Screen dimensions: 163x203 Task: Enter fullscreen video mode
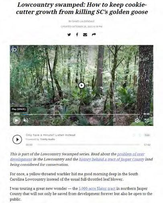147,120
